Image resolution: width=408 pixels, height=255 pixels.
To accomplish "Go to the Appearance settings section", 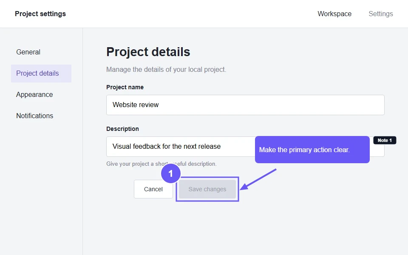I will pos(34,94).
